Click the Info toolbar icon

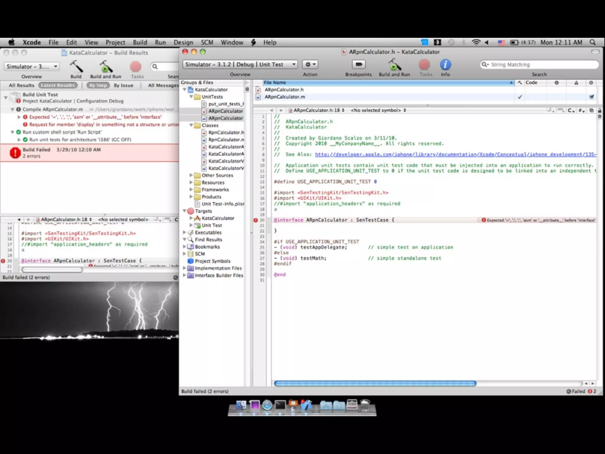pos(445,65)
